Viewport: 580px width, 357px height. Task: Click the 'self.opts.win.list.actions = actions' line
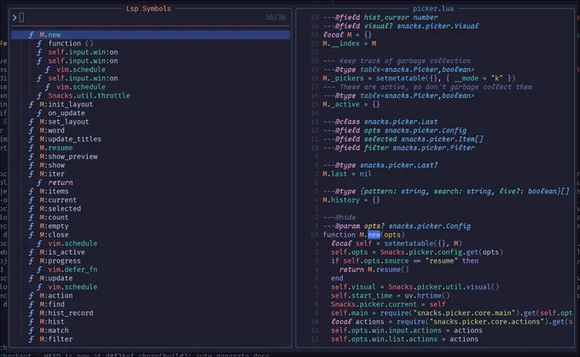tap(404, 339)
